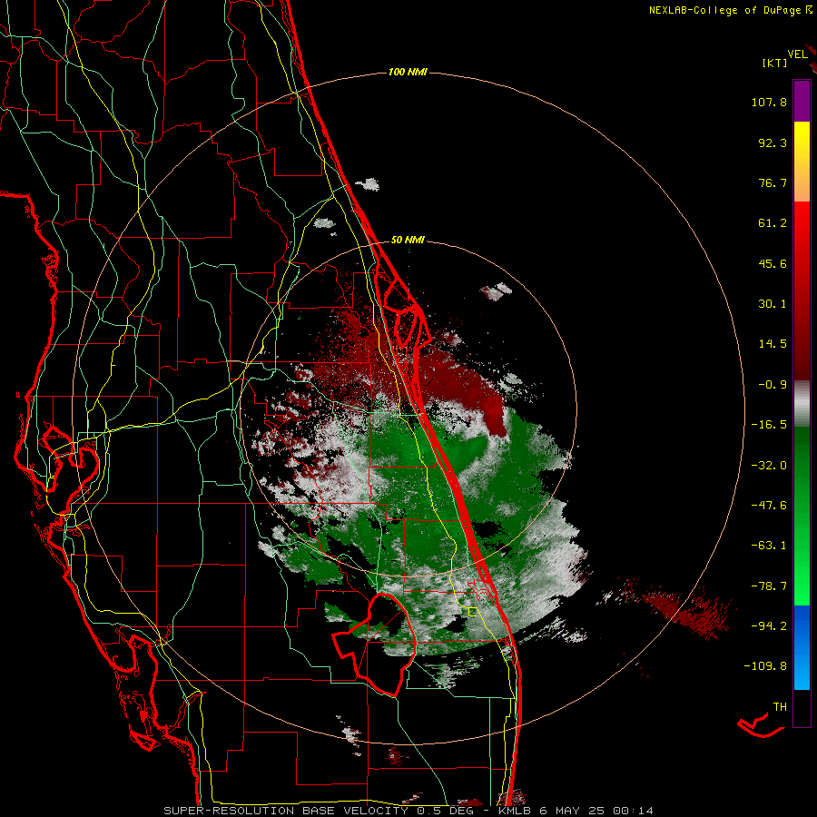Click the -63.1 scale value
Viewport: 817px width, 817px height.
coord(769,546)
